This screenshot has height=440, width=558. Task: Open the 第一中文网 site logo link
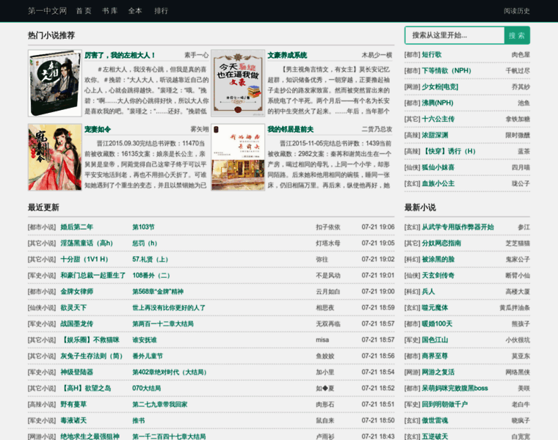click(47, 11)
